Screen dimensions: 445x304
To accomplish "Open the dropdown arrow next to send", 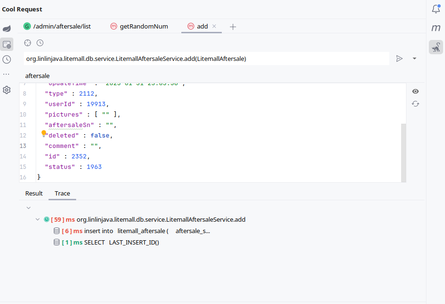I will pos(414,59).
